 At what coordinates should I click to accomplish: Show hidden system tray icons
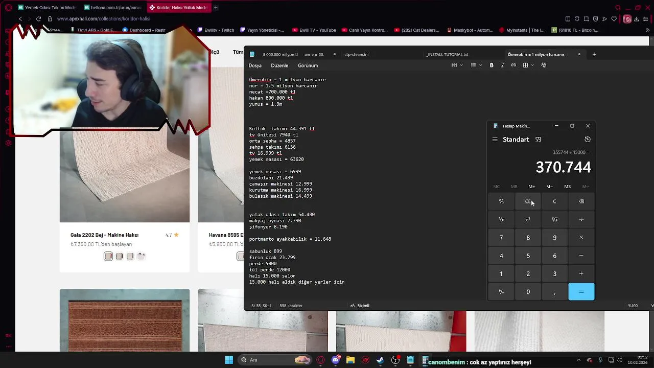[578, 360]
